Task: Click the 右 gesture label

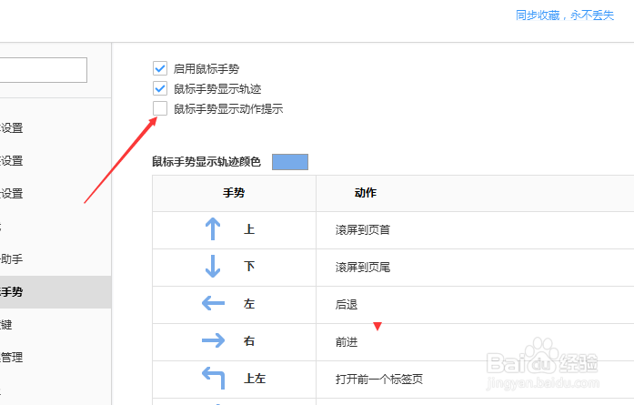Action: click(x=249, y=341)
